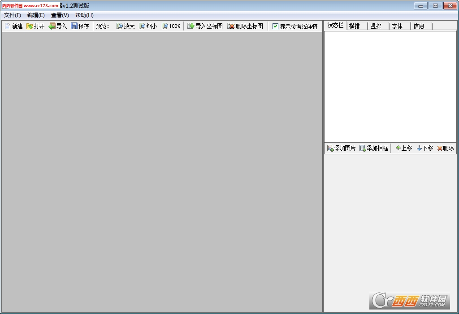Image resolution: width=459 pixels, height=314 pixels.
Task: Zoom in with 放大 icon
Action: click(120, 26)
